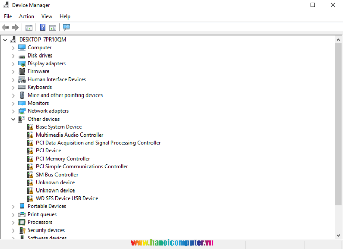This screenshot has height=249, width=343.
Task: Expand the Network adapters category
Action: click(x=13, y=111)
